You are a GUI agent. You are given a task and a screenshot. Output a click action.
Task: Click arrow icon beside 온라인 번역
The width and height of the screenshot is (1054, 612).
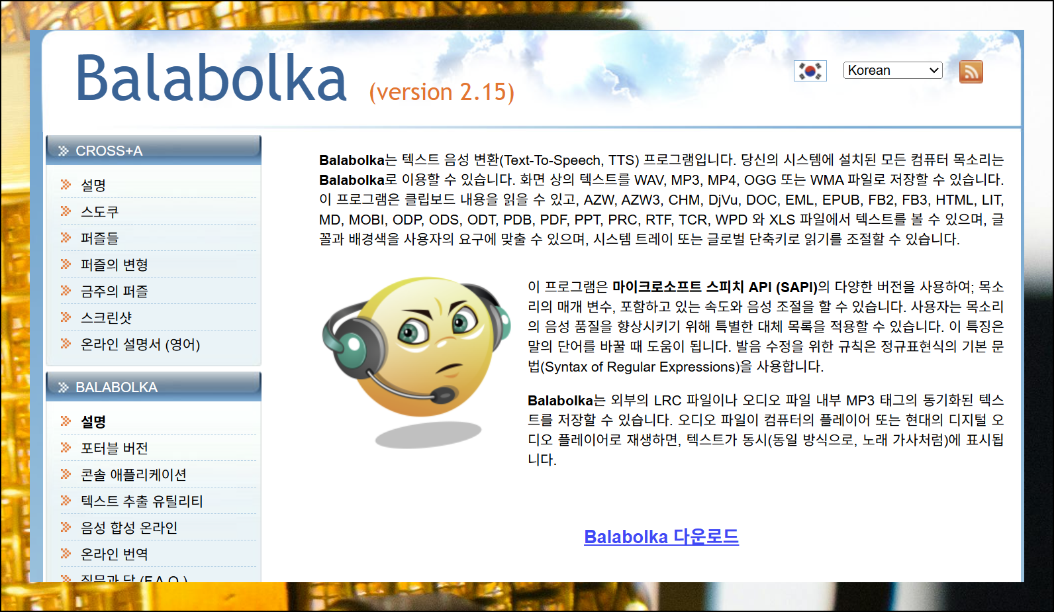(x=66, y=553)
